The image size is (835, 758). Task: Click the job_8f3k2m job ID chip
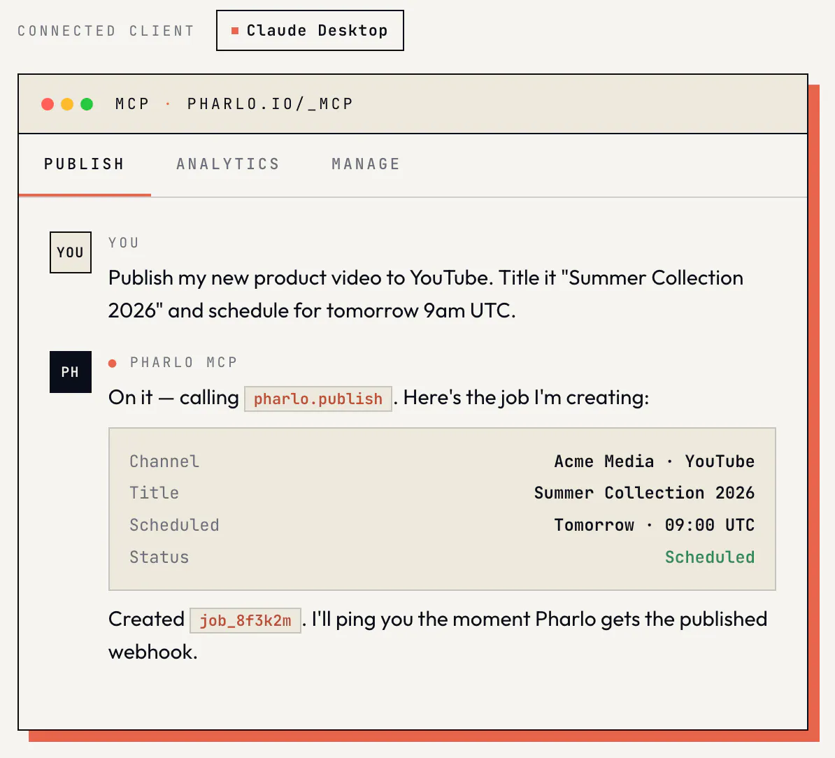245,621
